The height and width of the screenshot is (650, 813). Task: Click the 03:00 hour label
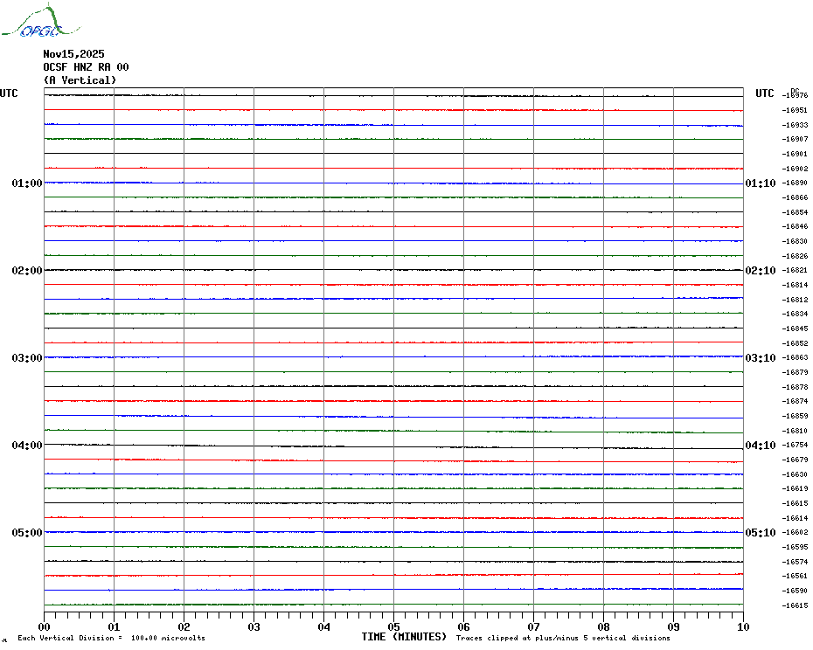[27, 357]
